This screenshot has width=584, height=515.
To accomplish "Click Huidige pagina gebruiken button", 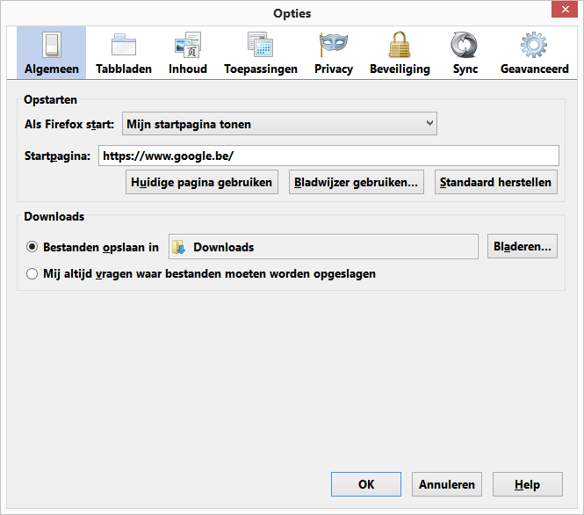I will tap(201, 182).
